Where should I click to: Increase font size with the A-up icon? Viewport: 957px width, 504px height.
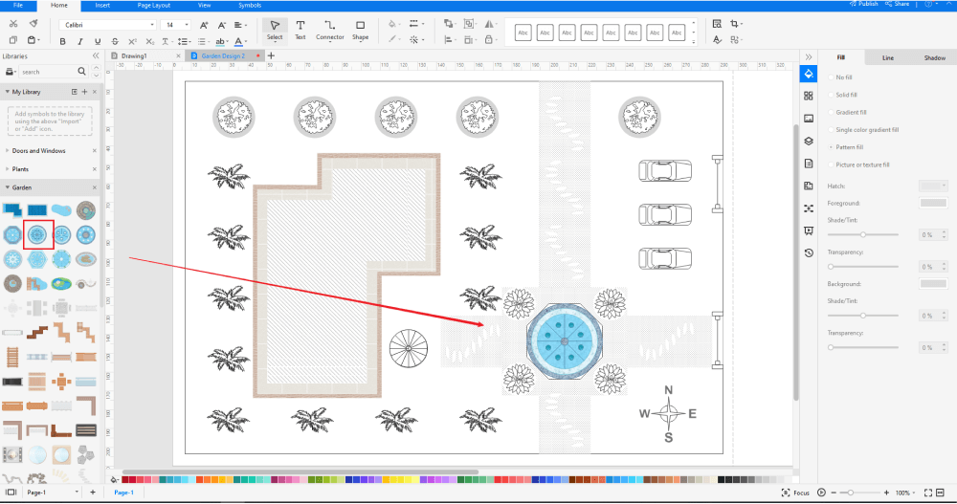click(204, 25)
